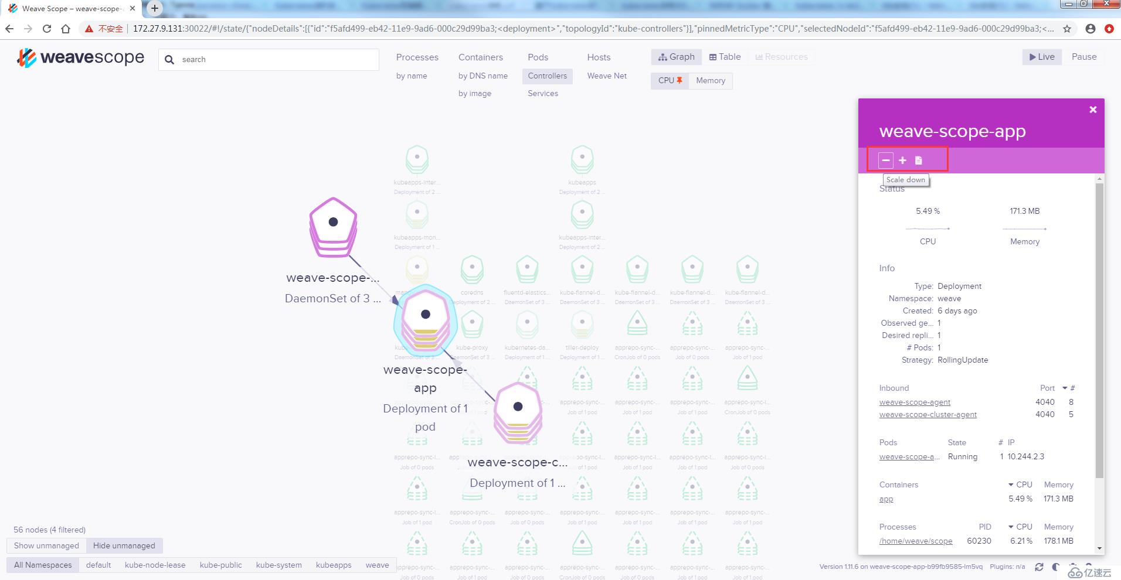Open the Processes topology

pos(417,57)
